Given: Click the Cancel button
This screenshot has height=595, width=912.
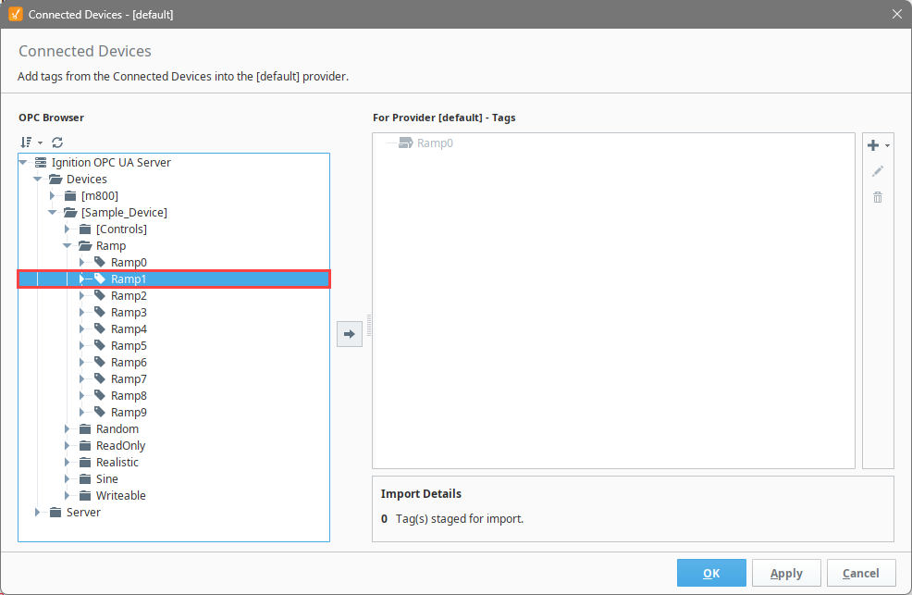Looking at the screenshot, I should (861, 573).
